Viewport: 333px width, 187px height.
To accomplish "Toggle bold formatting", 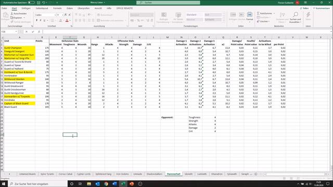I will pyautogui.click(x=36, y=21).
